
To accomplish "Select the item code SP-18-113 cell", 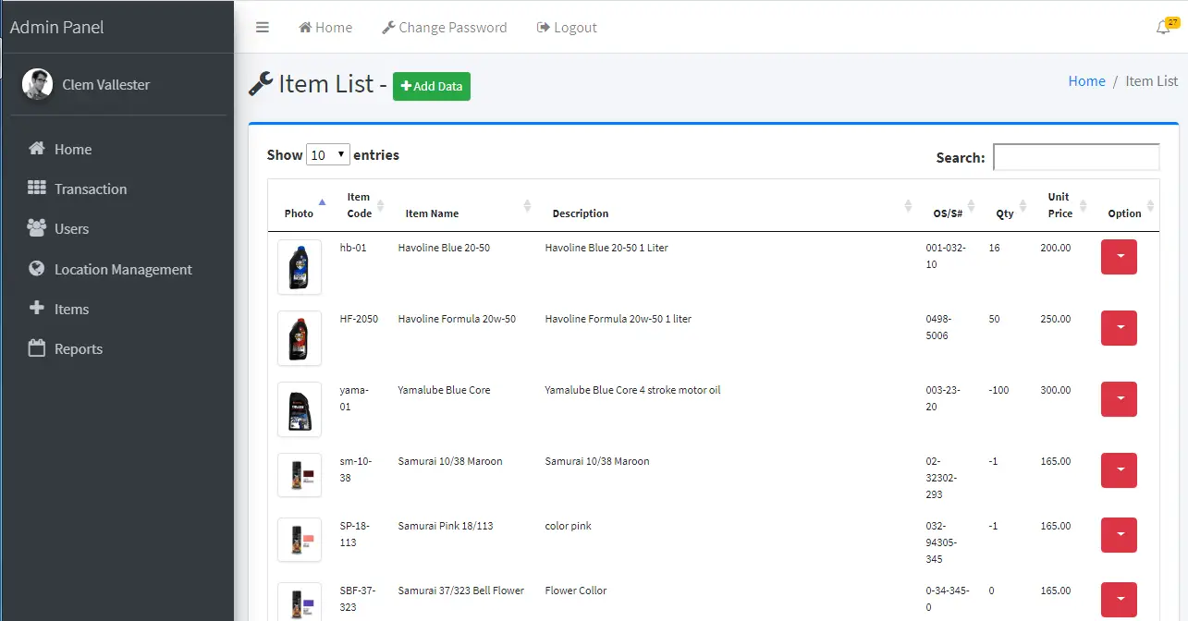I will click(x=355, y=534).
